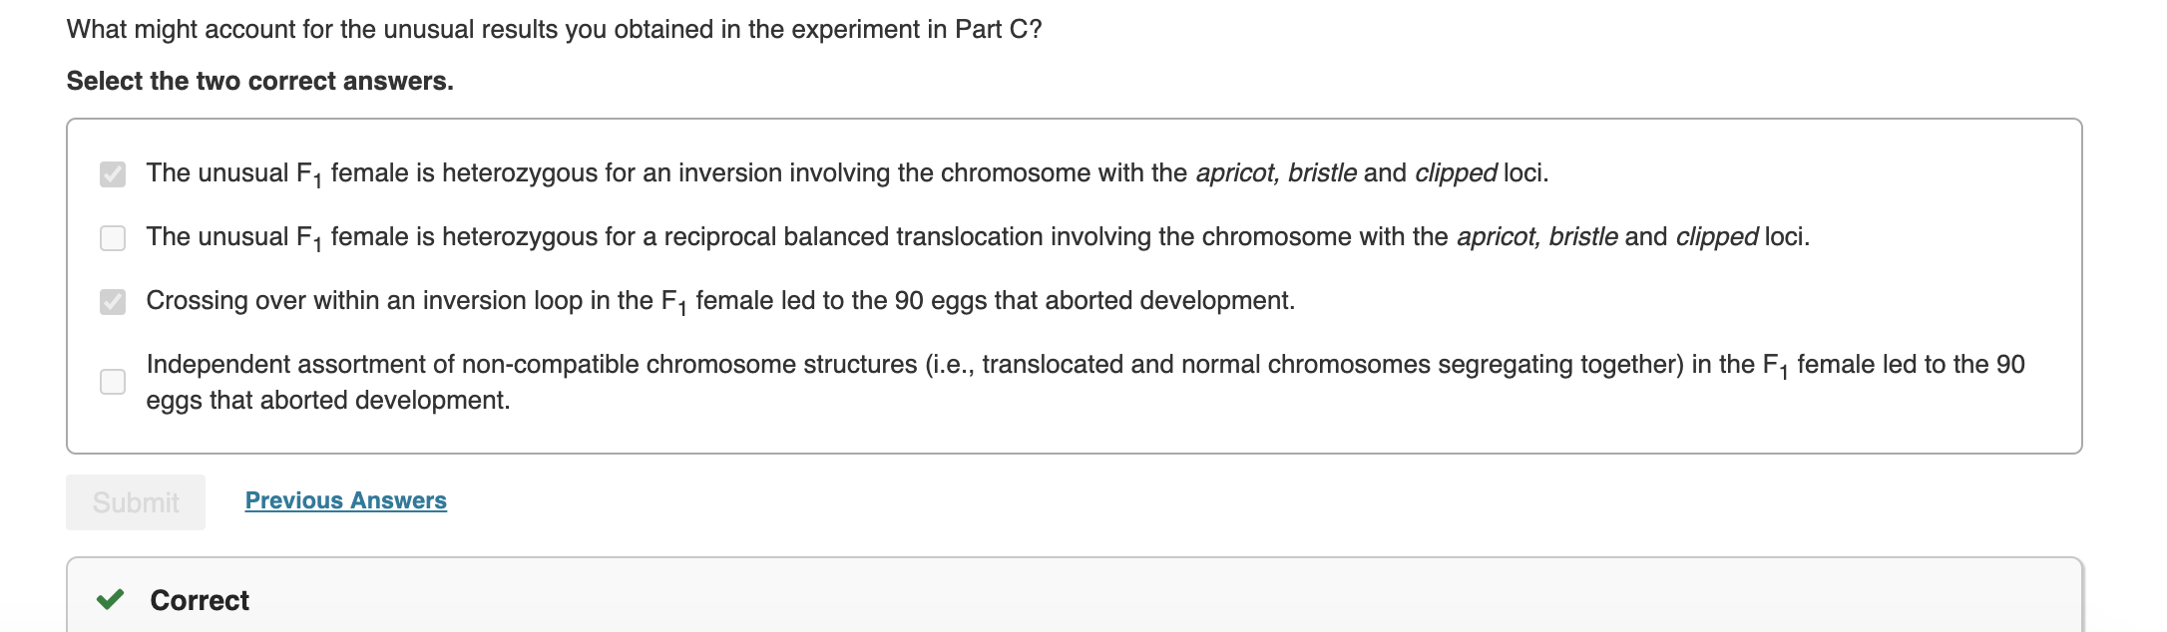Click the Select the two correct answers heading
Viewport: 2167px width, 632px height.
259,81
